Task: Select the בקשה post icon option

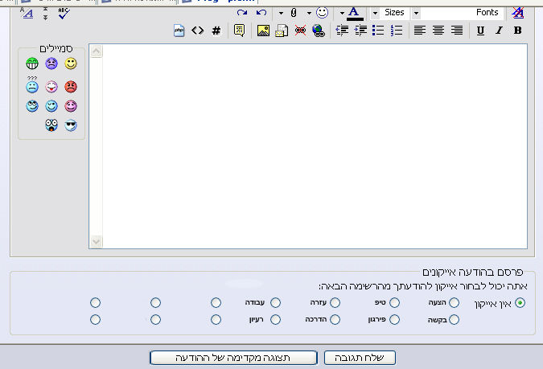Action: [x=454, y=319]
